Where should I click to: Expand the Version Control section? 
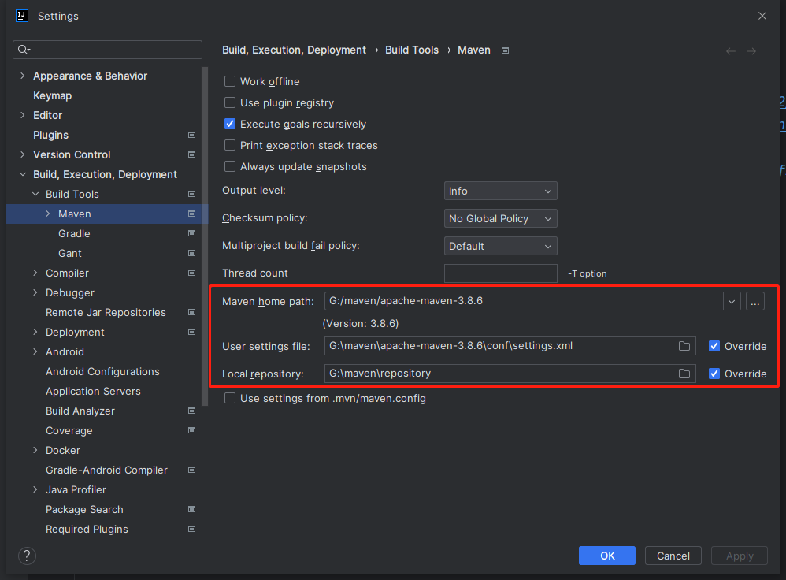23,154
